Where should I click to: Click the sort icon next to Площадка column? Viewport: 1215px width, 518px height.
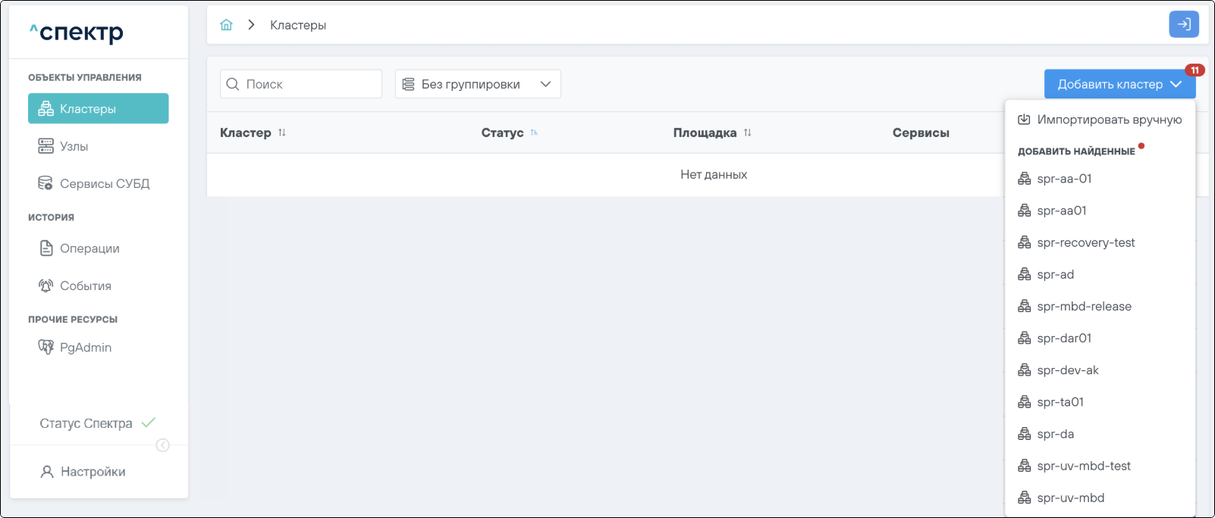tap(748, 133)
